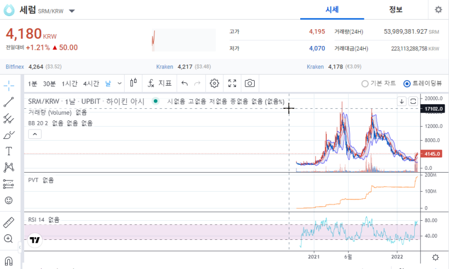Click the +1.21% change text
The width and height of the screenshot is (449, 269).
coord(38,48)
